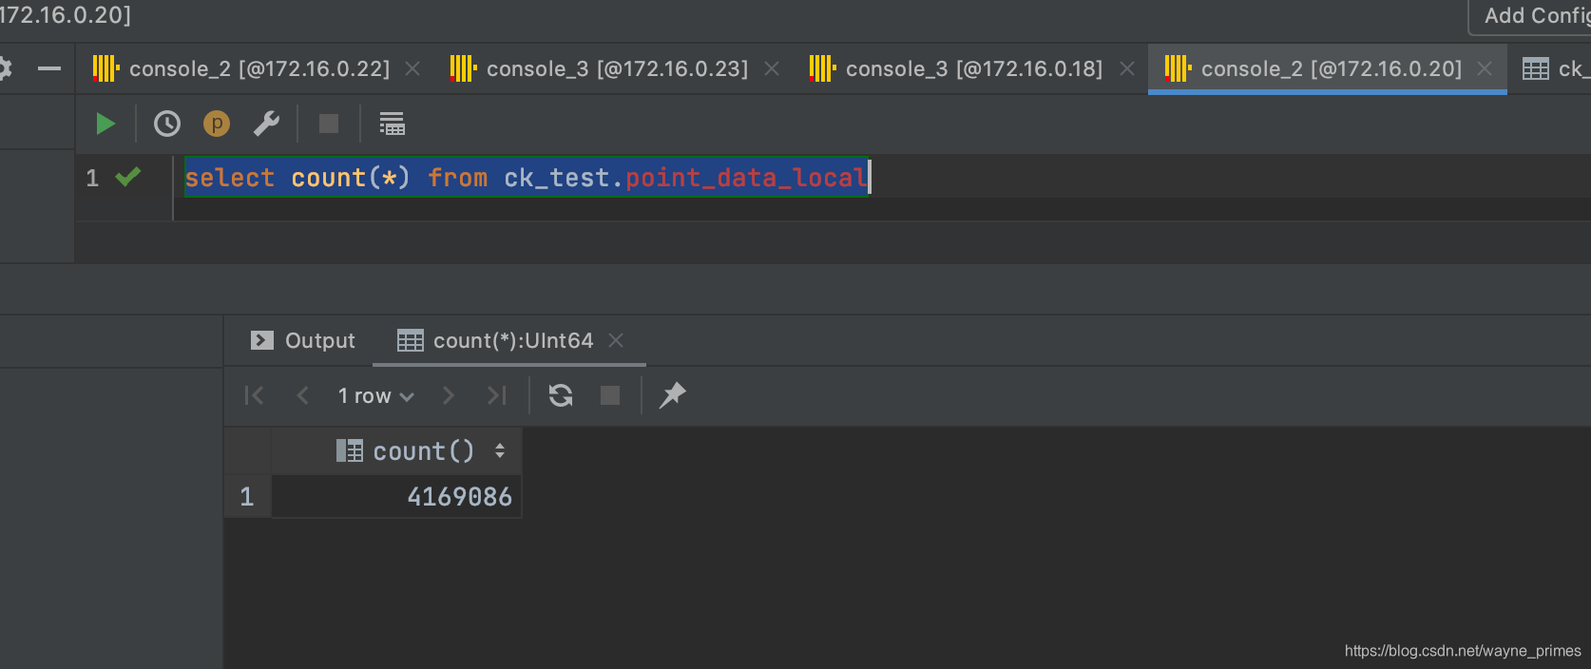Open the ck_ table tab at right
Viewport: 1591px width, 669px height.
click(1555, 68)
